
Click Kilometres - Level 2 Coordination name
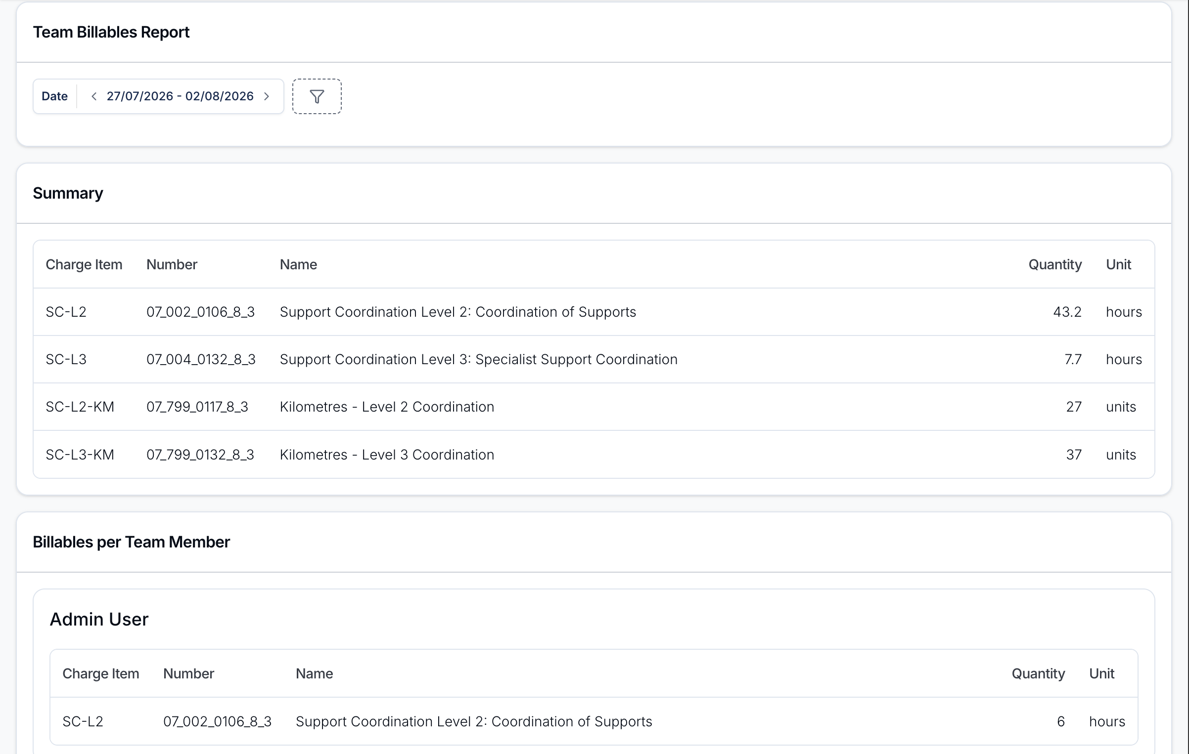[387, 407]
